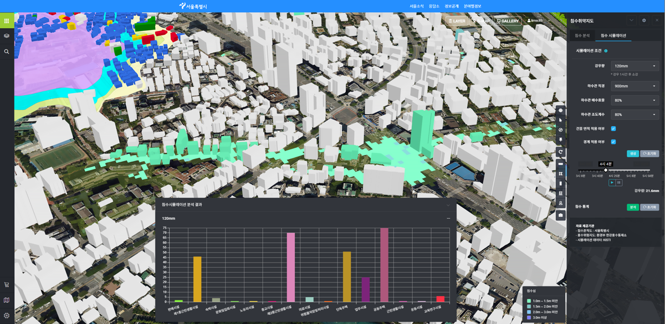Click the magnifier search icon in left sidebar

click(7, 52)
